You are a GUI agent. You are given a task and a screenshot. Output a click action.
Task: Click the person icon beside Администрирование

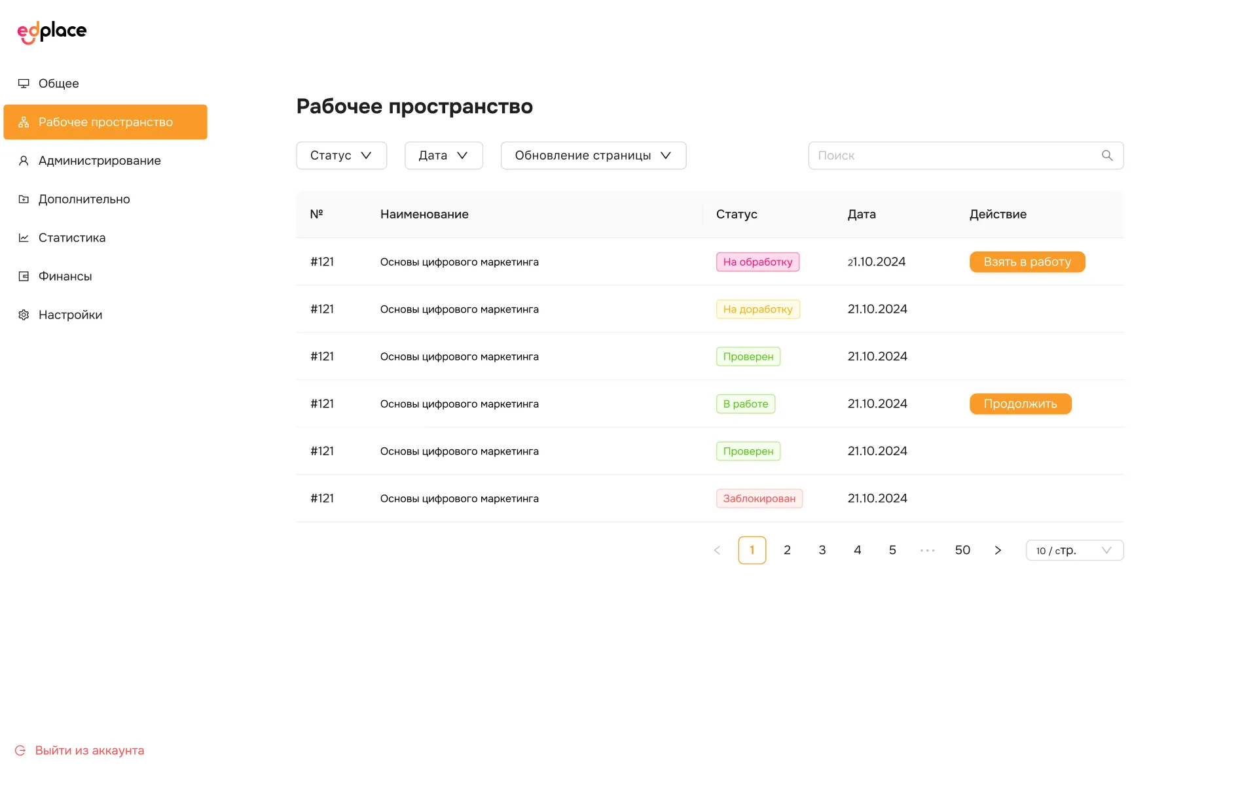point(24,160)
